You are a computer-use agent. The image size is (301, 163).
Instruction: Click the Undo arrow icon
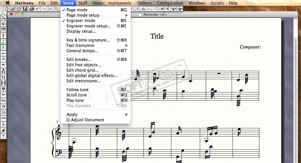click(x=38, y=9)
